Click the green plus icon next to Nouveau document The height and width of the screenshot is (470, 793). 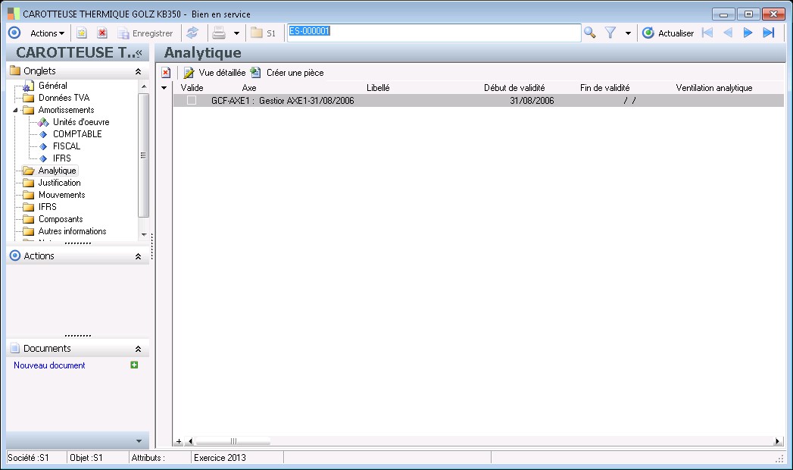click(134, 365)
